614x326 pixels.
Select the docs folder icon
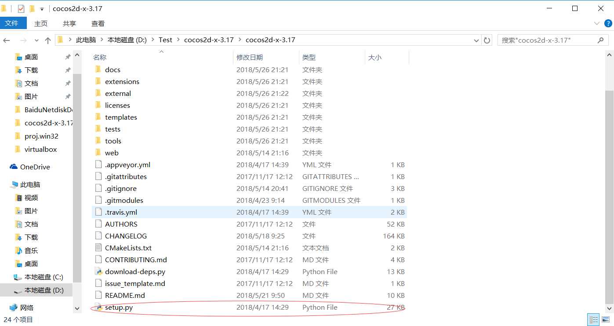[x=98, y=70]
